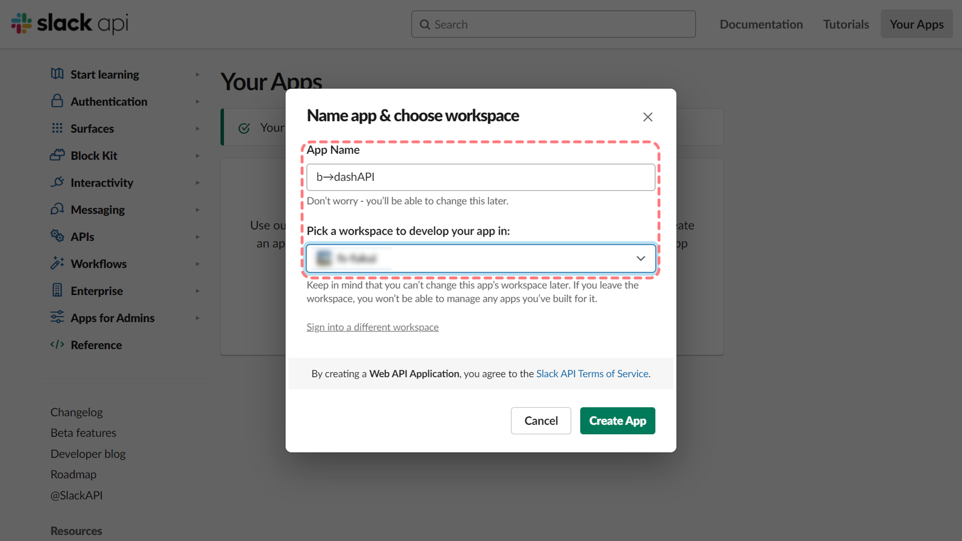Click the workspace avatar thumbnail
This screenshot has height=541, width=962.
pos(324,258)
